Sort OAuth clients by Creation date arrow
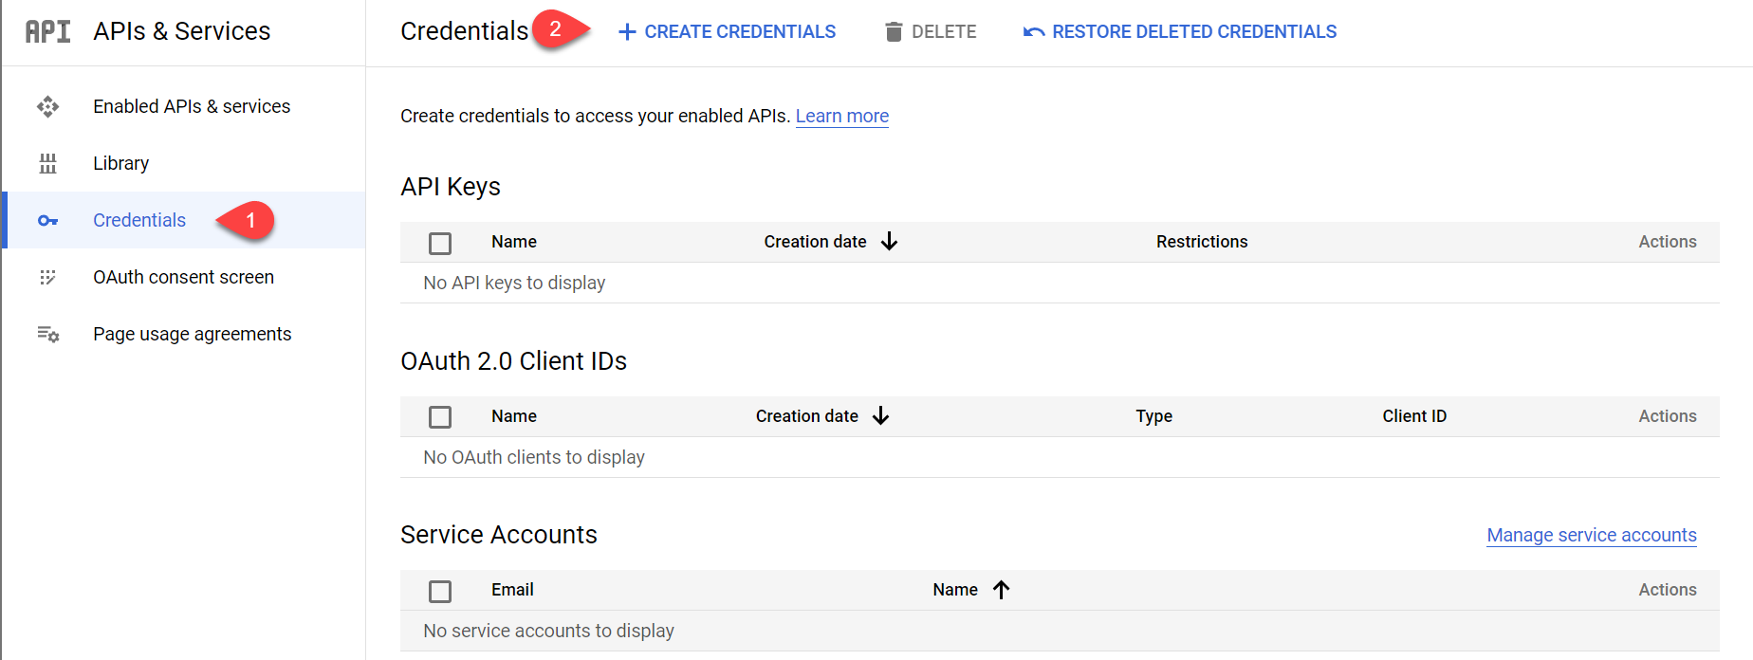This screenshot has width=1753, height=660. (880, 416)
